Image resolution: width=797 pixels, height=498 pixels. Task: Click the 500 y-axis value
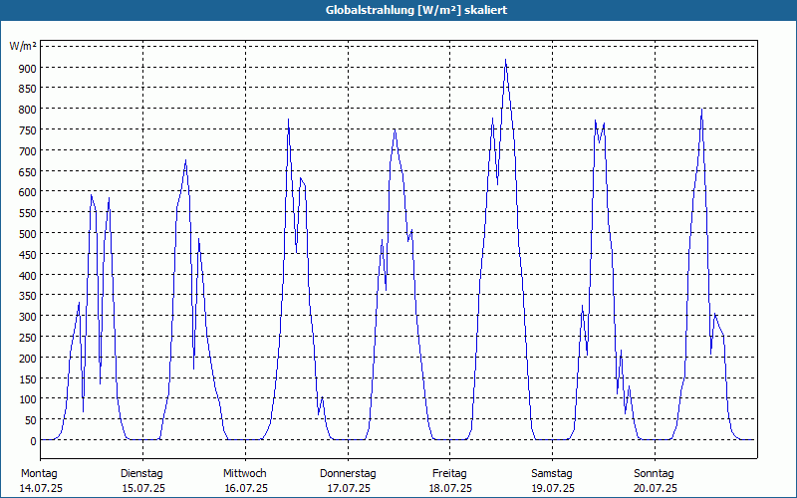tap(28, 234)
